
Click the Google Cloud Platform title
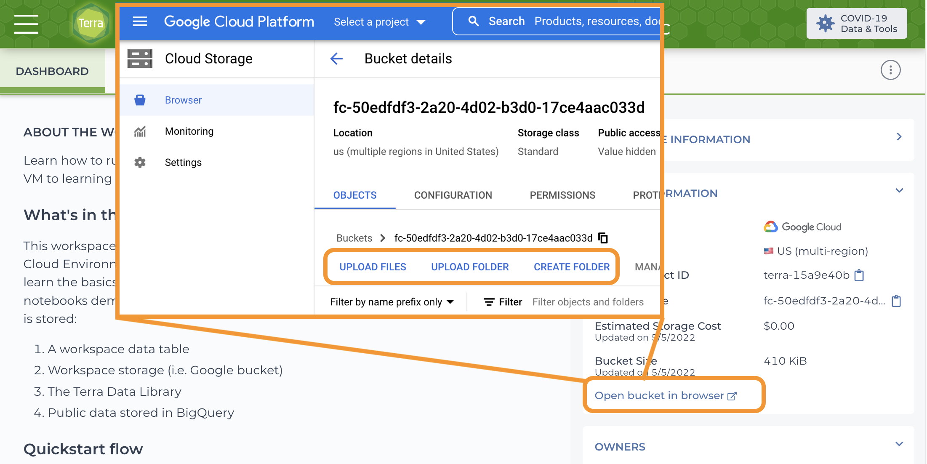click(239, 21)
